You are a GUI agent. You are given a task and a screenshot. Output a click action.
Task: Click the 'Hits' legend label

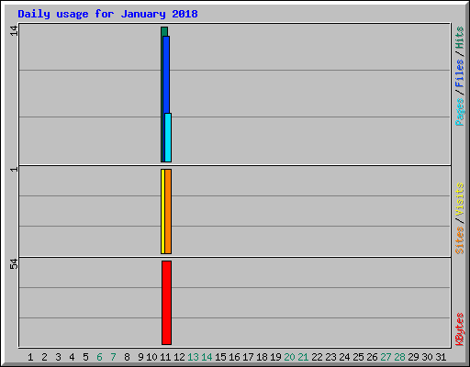(459, 38)
